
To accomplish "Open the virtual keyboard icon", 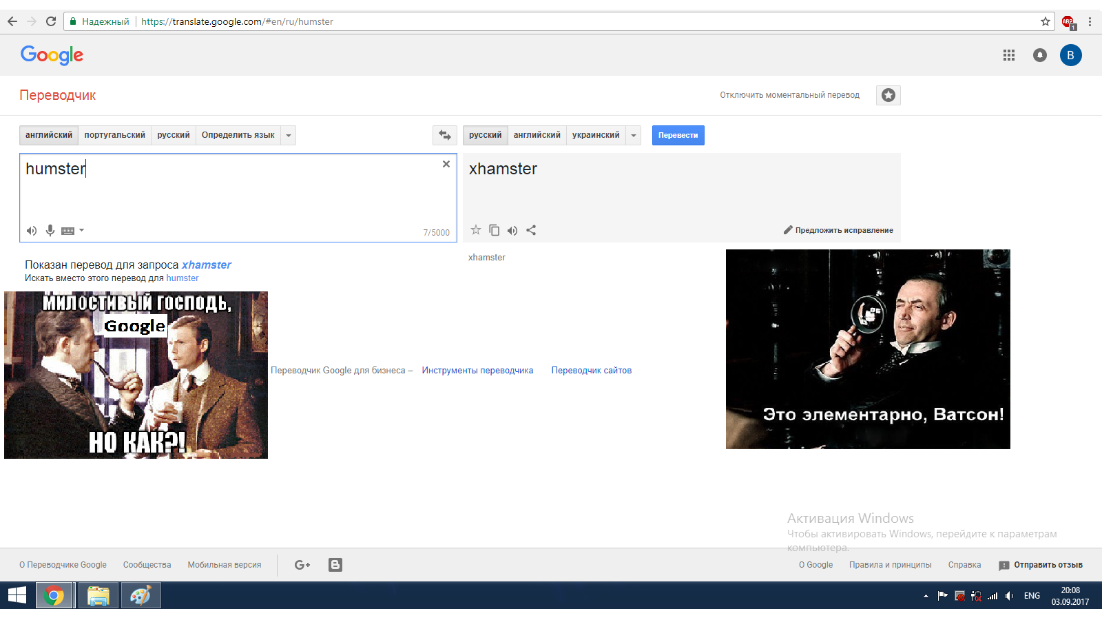I will pyautogui.click(x=67, y=231).
